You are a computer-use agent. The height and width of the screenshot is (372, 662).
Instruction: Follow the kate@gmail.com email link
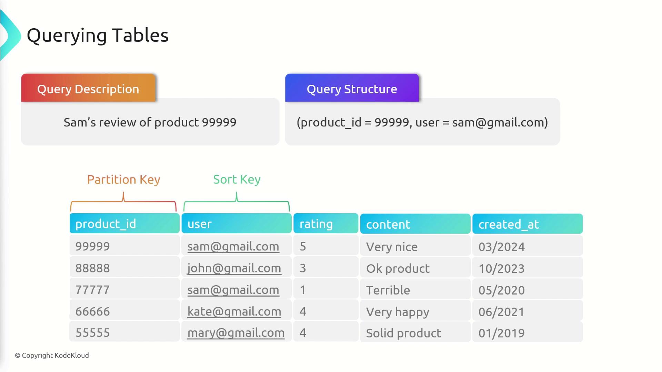(234, 312)
